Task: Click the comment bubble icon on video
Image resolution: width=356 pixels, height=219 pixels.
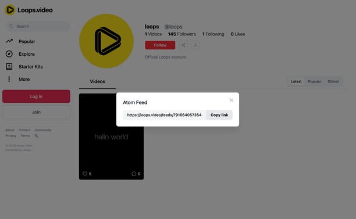Action: (x=134, y=174)
